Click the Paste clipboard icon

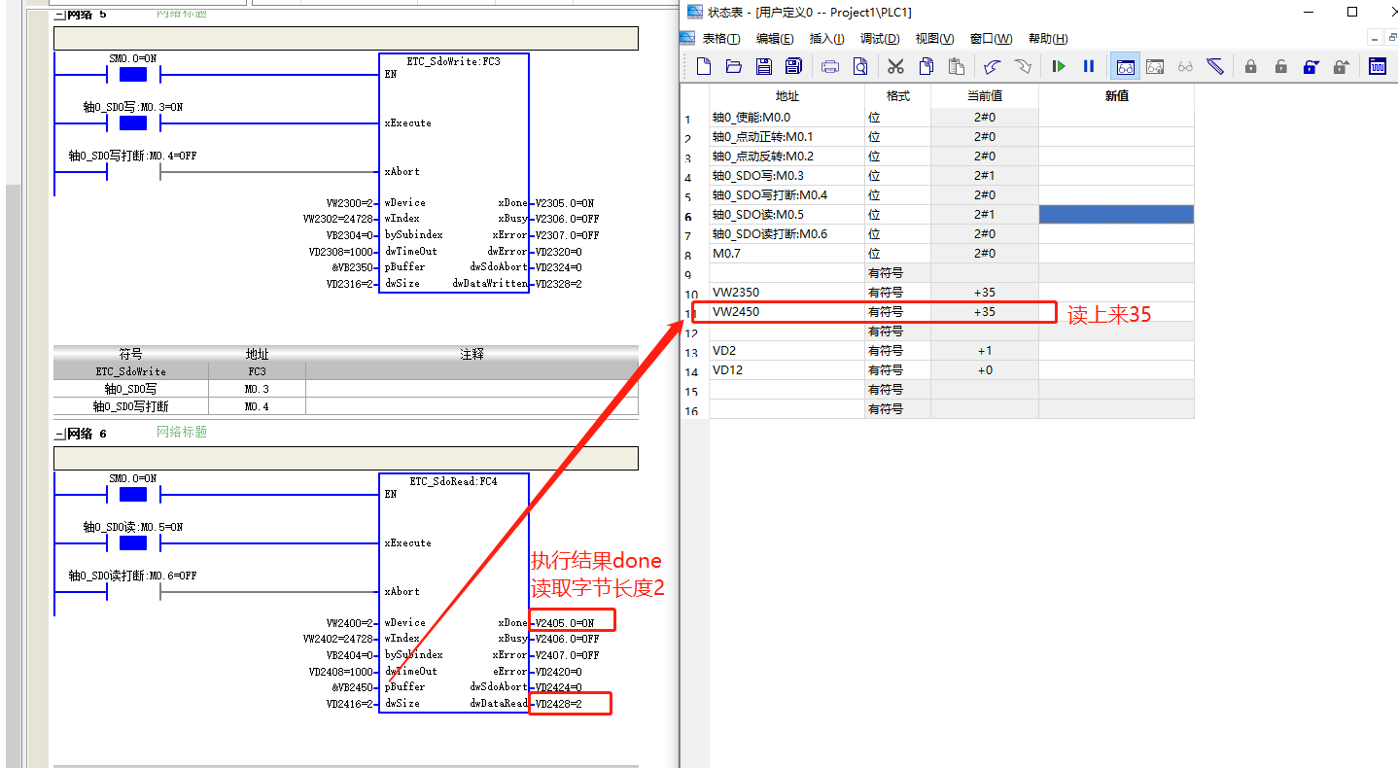coord(957,66)
